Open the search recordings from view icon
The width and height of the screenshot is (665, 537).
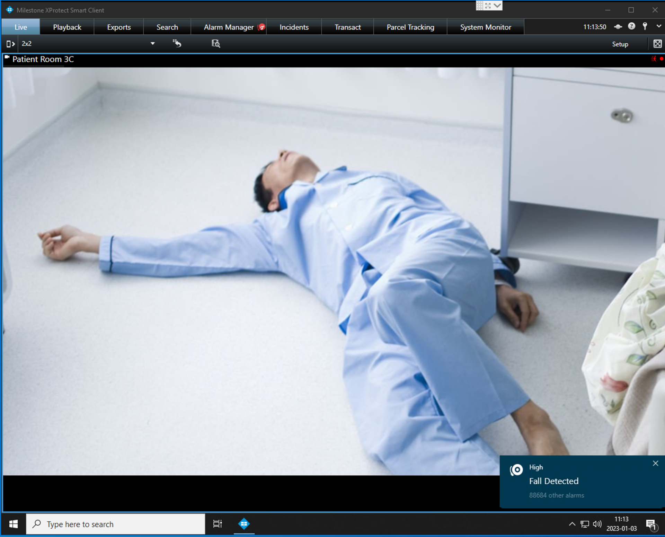coord(216,43)
